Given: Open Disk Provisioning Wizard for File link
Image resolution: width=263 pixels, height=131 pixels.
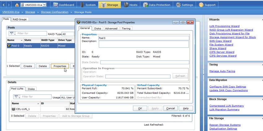Looking at the screenshot, I should (230, 33).
